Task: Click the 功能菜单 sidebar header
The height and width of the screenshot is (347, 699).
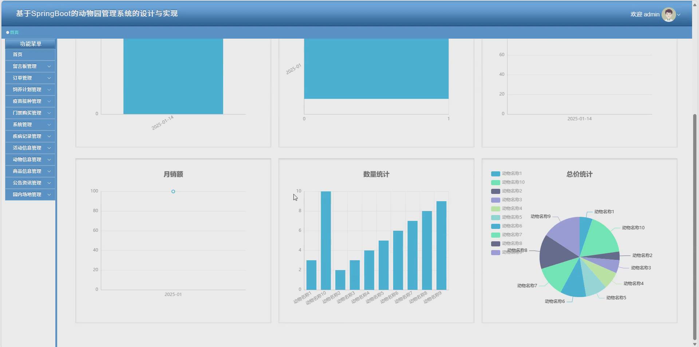Action: point(30,44)
